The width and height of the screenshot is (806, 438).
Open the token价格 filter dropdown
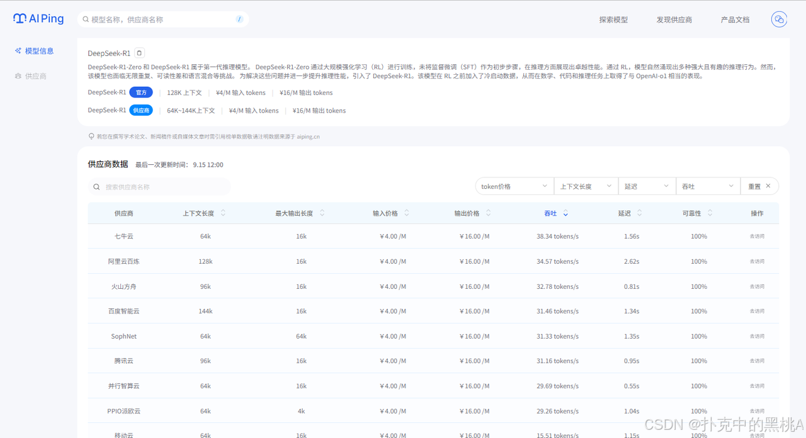(514, 186)
